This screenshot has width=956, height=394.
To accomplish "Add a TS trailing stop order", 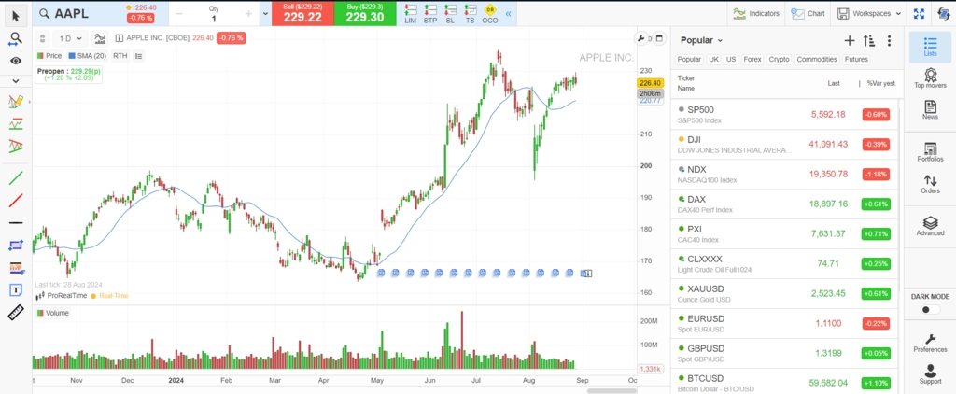I will pos(471,14).
